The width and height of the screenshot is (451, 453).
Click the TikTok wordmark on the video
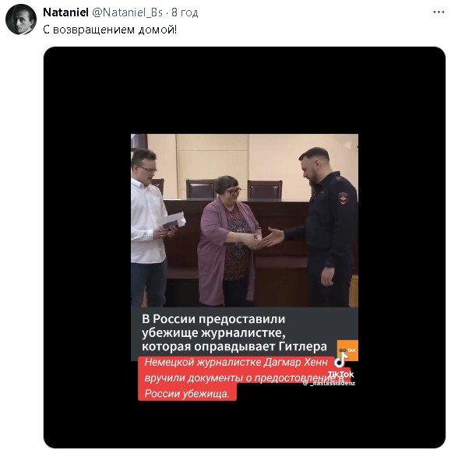tap(341, 374)
